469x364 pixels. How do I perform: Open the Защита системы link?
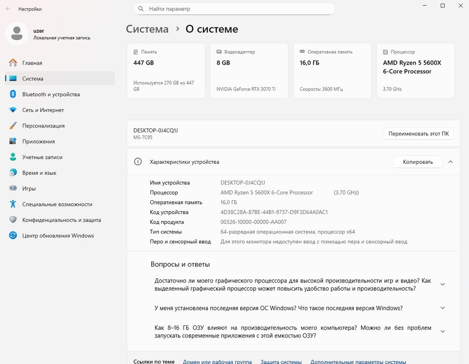[x=281, y=361]
